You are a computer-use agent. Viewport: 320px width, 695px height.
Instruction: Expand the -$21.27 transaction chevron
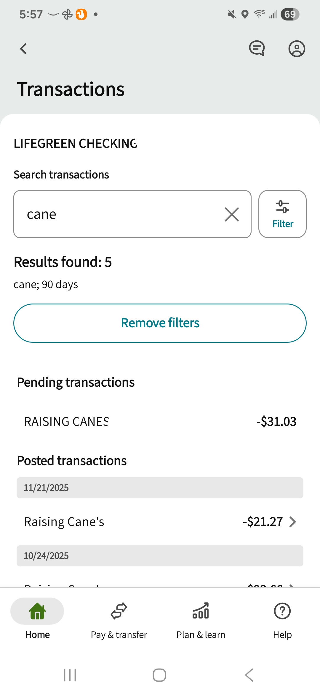point(292,522)
